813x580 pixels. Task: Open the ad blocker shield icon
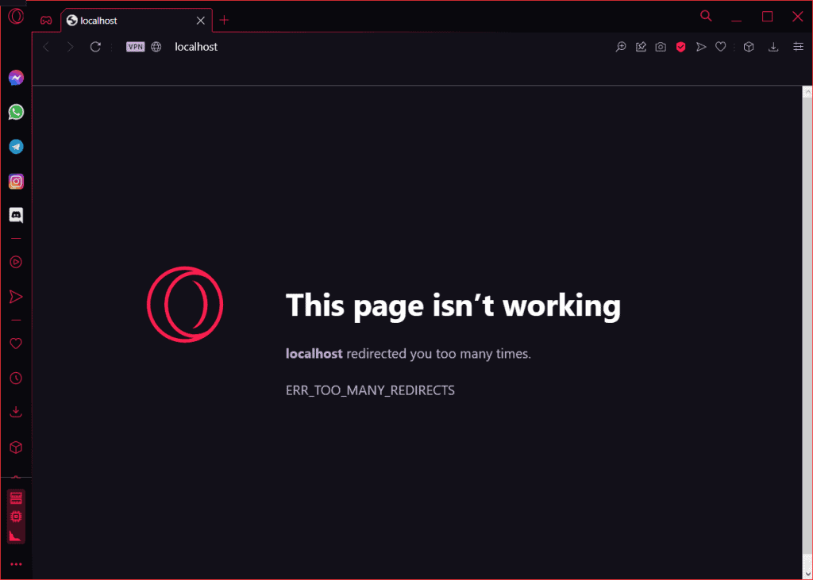coord(680,47)
